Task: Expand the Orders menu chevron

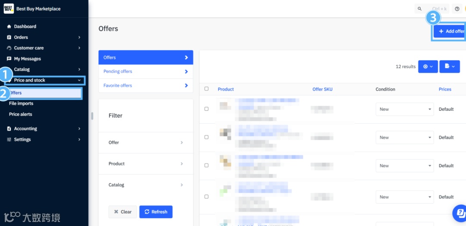Action: click(x=79, y=37)
